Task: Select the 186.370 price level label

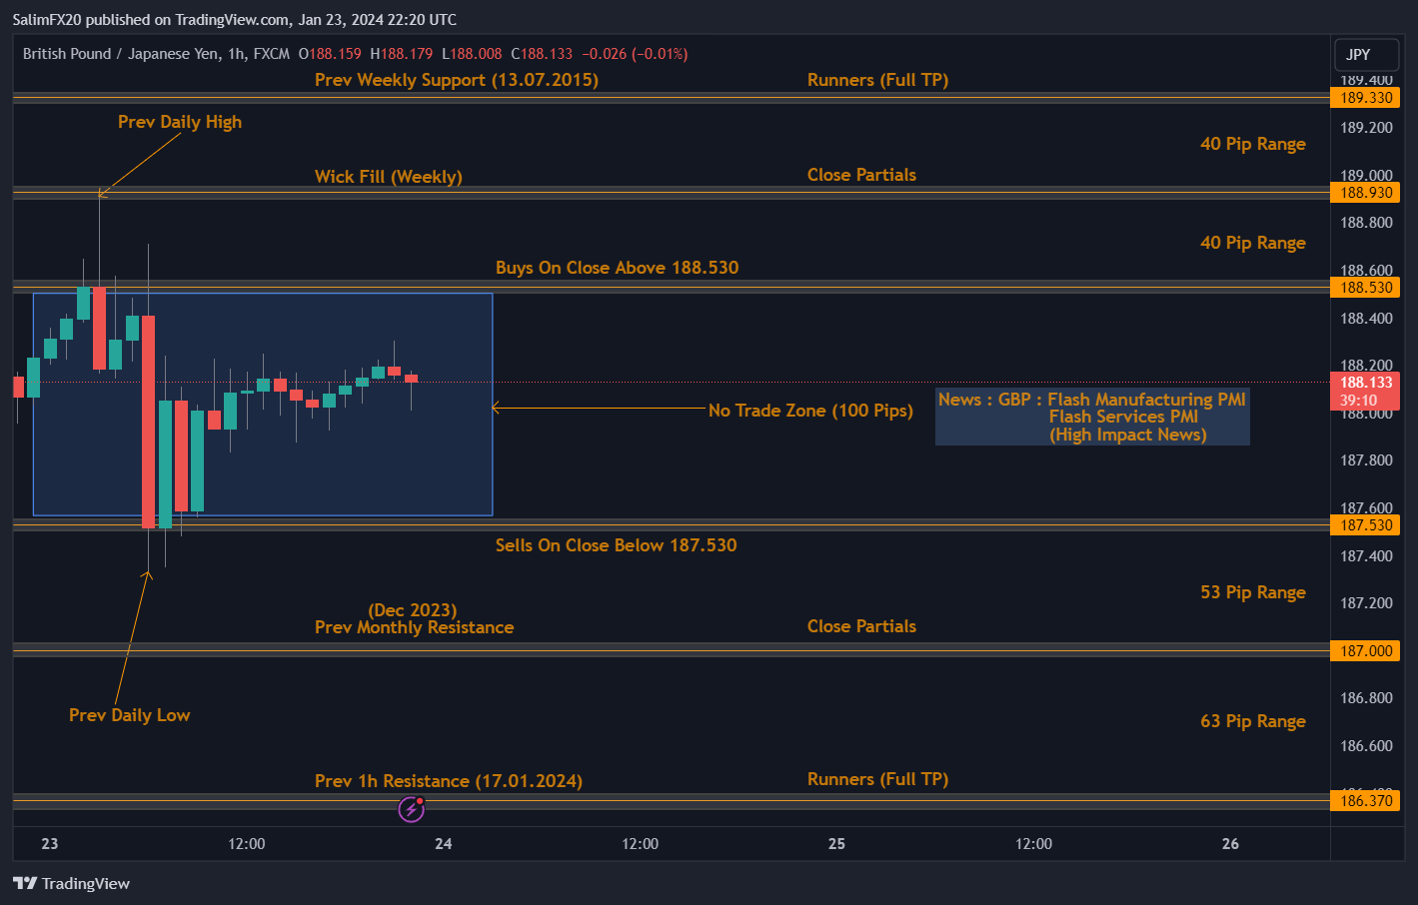Action: point(1365,801)
